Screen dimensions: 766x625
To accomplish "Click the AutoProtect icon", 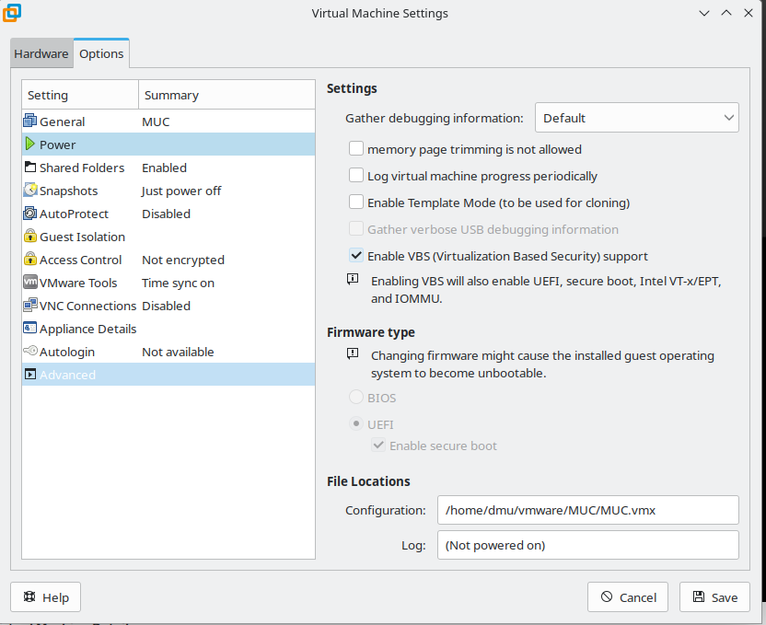I will click(x=30, y=214).
